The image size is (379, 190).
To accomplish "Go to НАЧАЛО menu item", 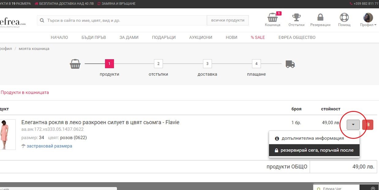I will point(59,37).
